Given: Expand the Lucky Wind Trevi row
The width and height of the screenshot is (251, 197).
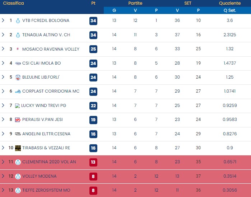Looking at the screenshot, I should point(3,105).
